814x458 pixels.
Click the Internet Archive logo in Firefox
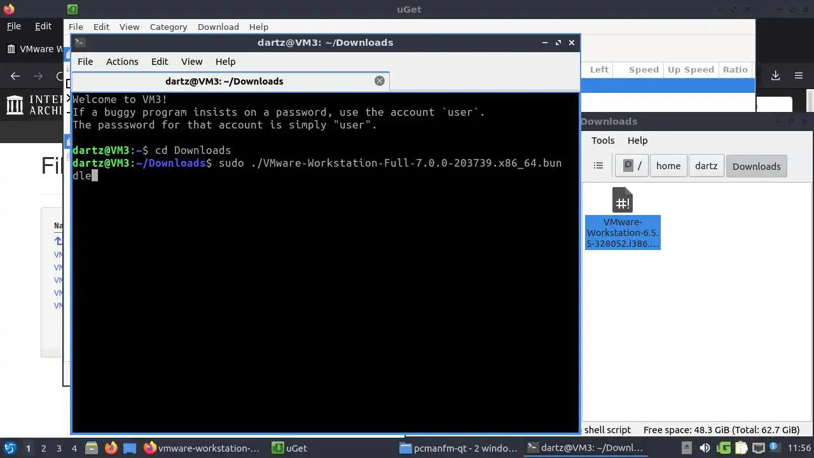point(35,105)
